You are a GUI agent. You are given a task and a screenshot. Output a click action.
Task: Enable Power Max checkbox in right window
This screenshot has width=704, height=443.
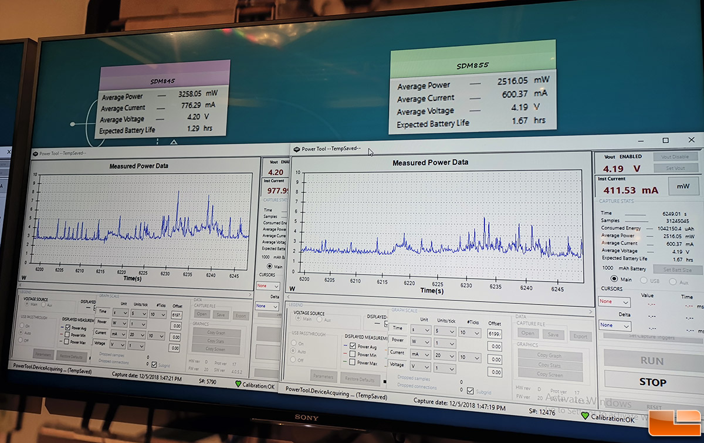coord(353,363)
